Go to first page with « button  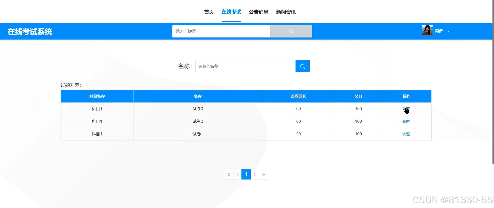(x=229, y=174)
